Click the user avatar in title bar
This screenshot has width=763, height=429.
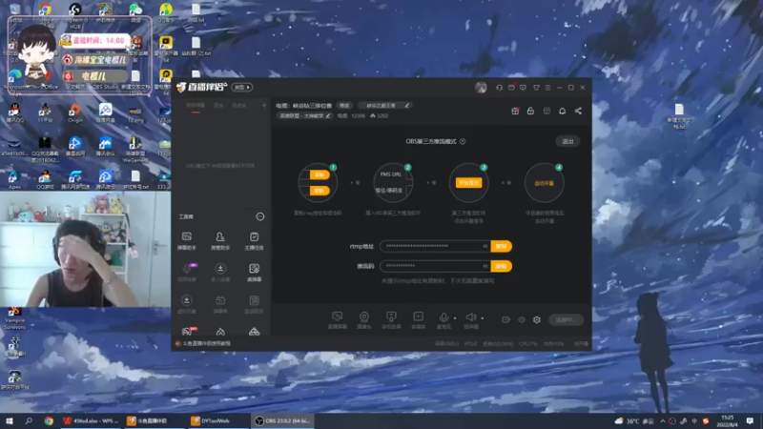pos(481,88)
